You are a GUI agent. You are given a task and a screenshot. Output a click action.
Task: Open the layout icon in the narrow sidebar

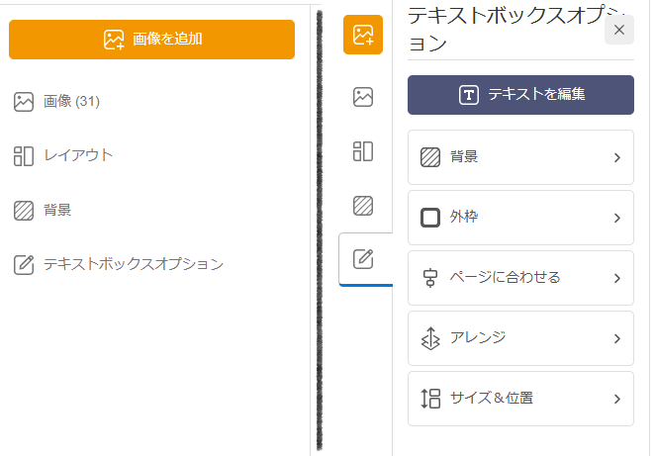coord(363,151)
